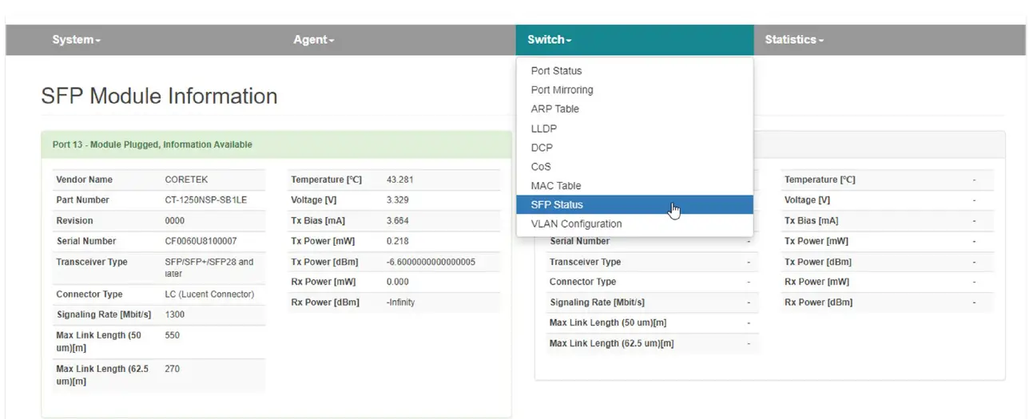Screen dimensions: 1033x419
Task: Click Tx Power mW value 0.218
Action: (x=397, y=241)
